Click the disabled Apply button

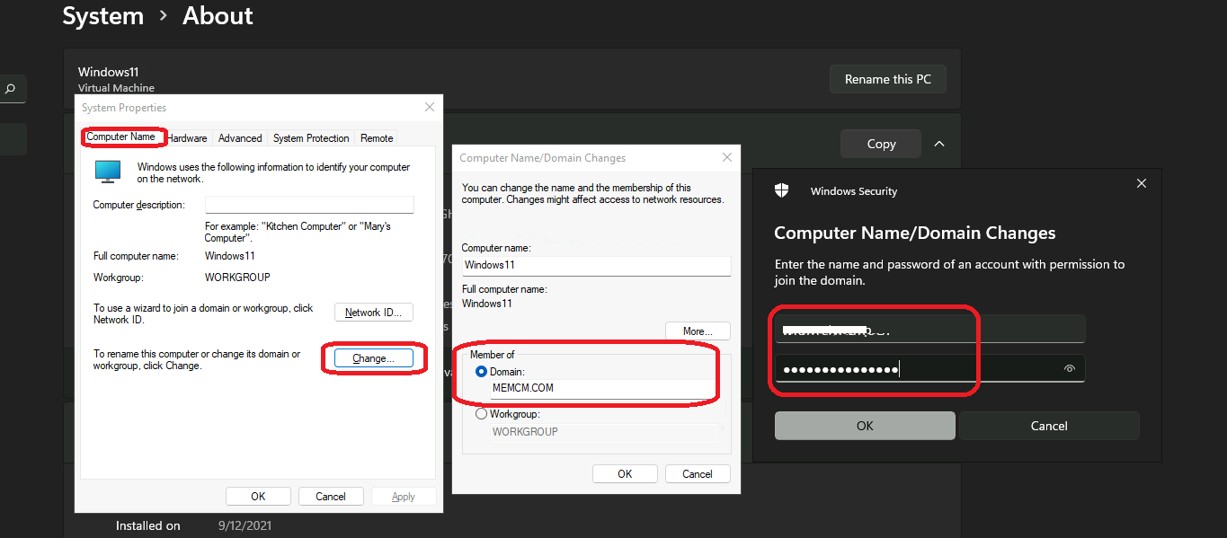point(404,496)
